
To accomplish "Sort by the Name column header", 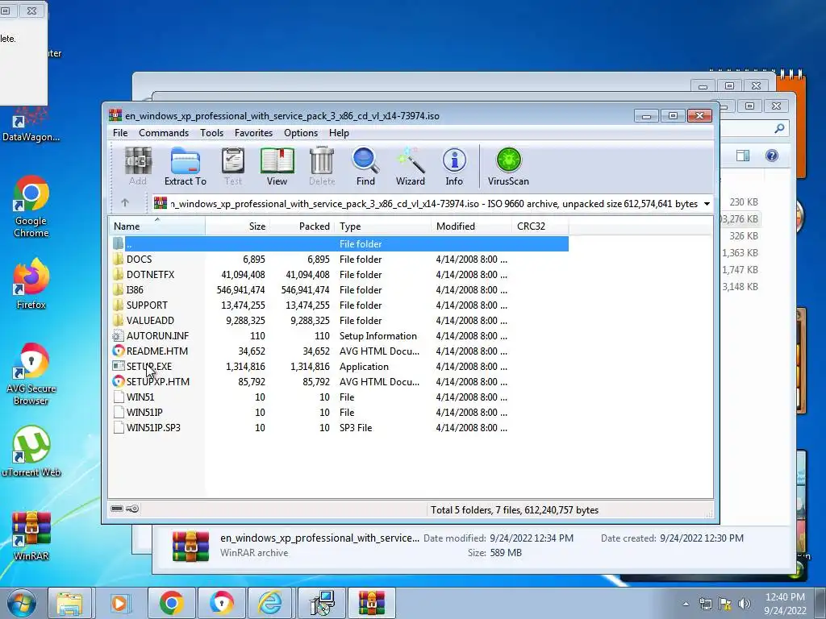I will tap(157, 226).
